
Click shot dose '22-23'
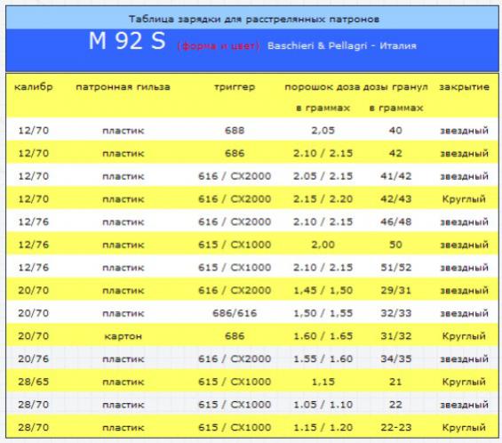pos(395,427)
